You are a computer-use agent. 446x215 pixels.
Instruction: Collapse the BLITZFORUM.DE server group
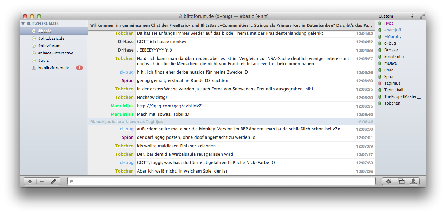24,23
